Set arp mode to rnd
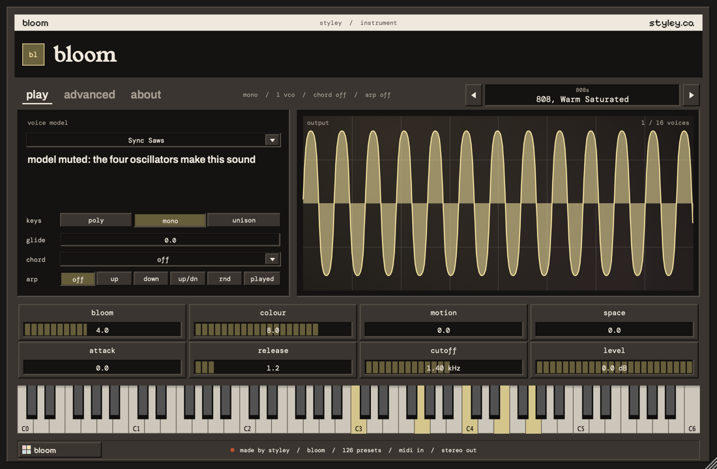Image resolution: width=717 pixels, height=469 pixels. 224,278
